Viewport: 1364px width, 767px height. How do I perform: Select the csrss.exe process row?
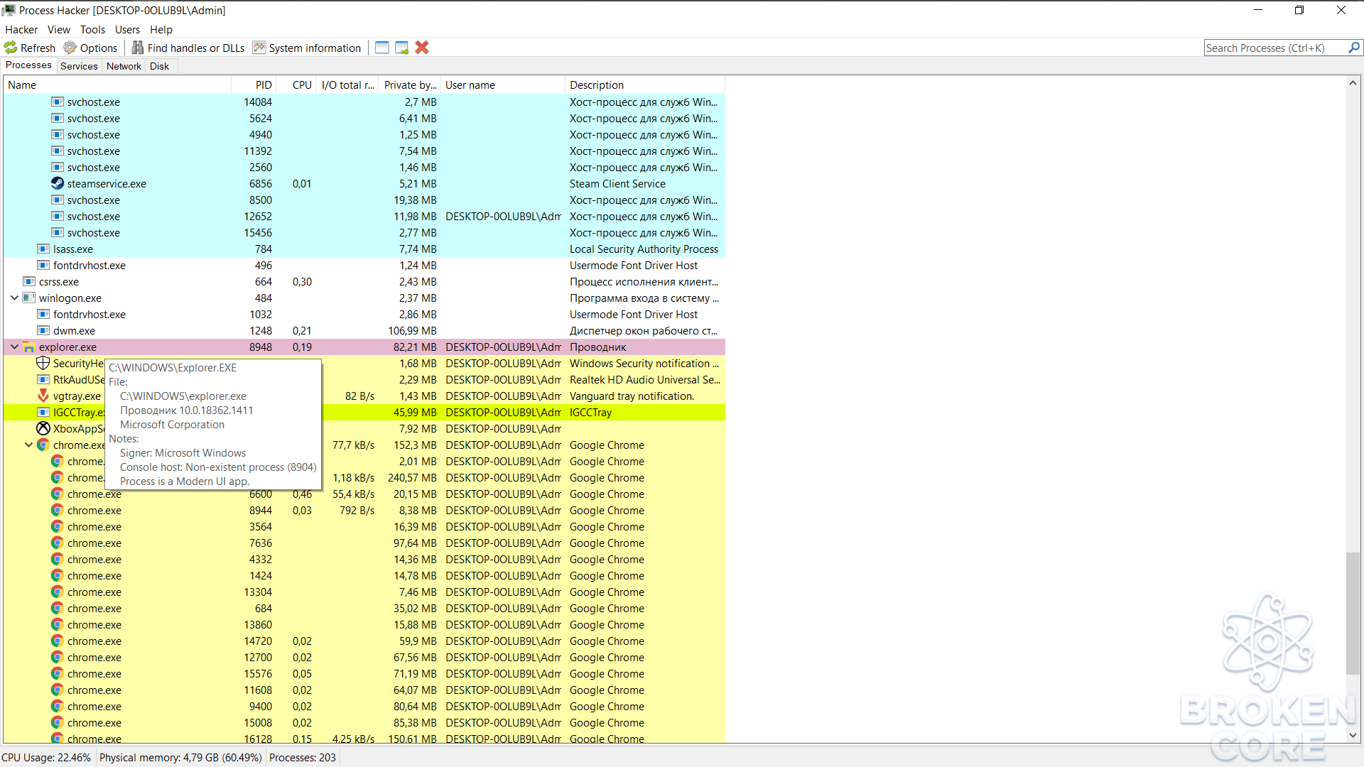click(364, 281)
